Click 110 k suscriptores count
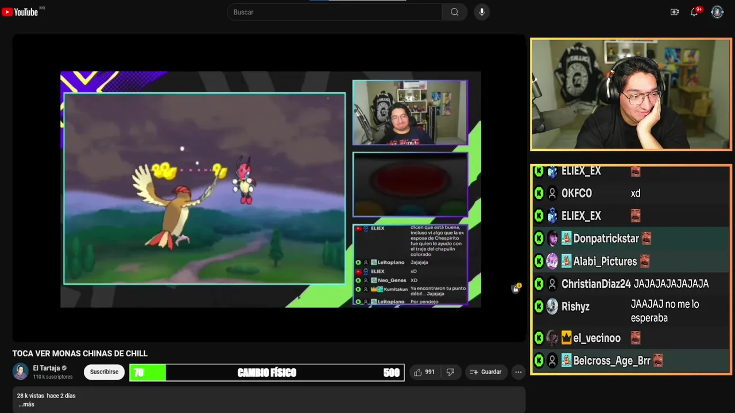Viewport: 735px width, 413px height. coord(53,377)
